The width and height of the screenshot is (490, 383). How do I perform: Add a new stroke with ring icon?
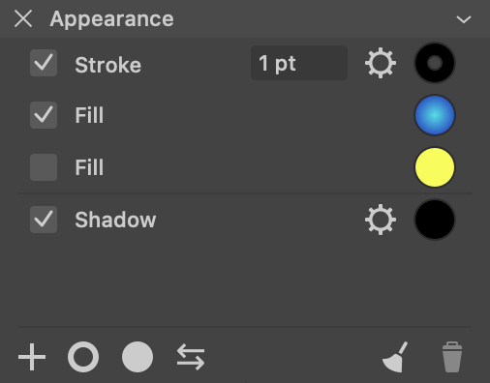click(83, 357)
